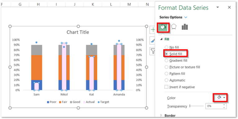
Task: Click the Target legend entry
Action: 104,102
